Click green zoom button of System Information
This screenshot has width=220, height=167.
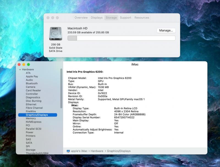[29, 65]
